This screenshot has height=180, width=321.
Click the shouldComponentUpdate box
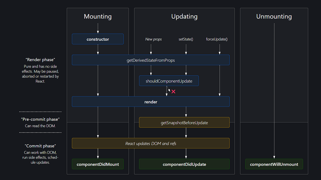pos(169,81)
